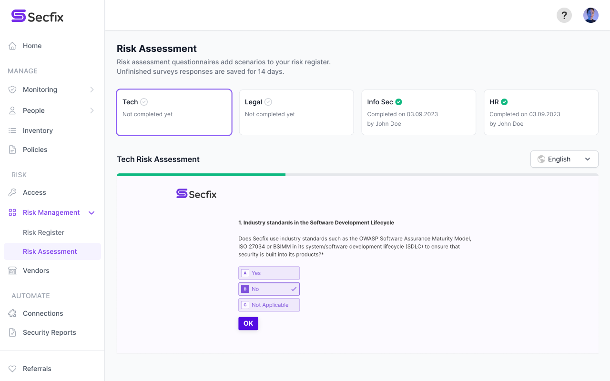Viewport: 610px width, 381px height.
Task: Click the Access key icon
Action: click(x=13, y=192)
